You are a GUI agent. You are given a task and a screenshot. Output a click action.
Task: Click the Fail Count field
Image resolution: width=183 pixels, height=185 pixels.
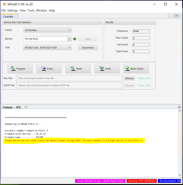pyautogui.click(x=141, y=45)
